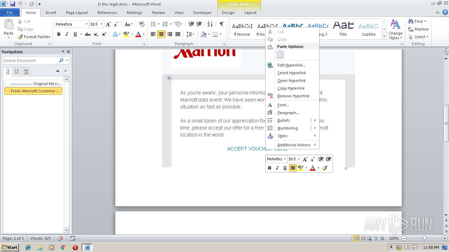Click the Numbering list icon in ribbon

pyautogui.click(x=165, y=24)
